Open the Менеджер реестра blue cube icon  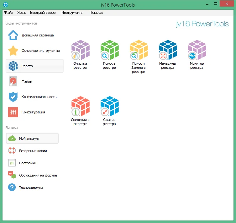point(168,50)
